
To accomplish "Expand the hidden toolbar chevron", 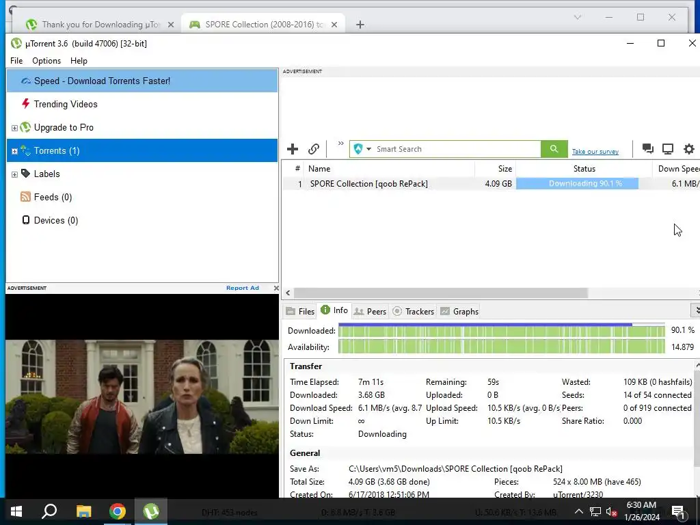I will tap(341, 144).
